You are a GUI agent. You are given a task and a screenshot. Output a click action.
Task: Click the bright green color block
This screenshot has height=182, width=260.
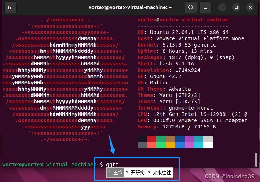tap(161, 145)
